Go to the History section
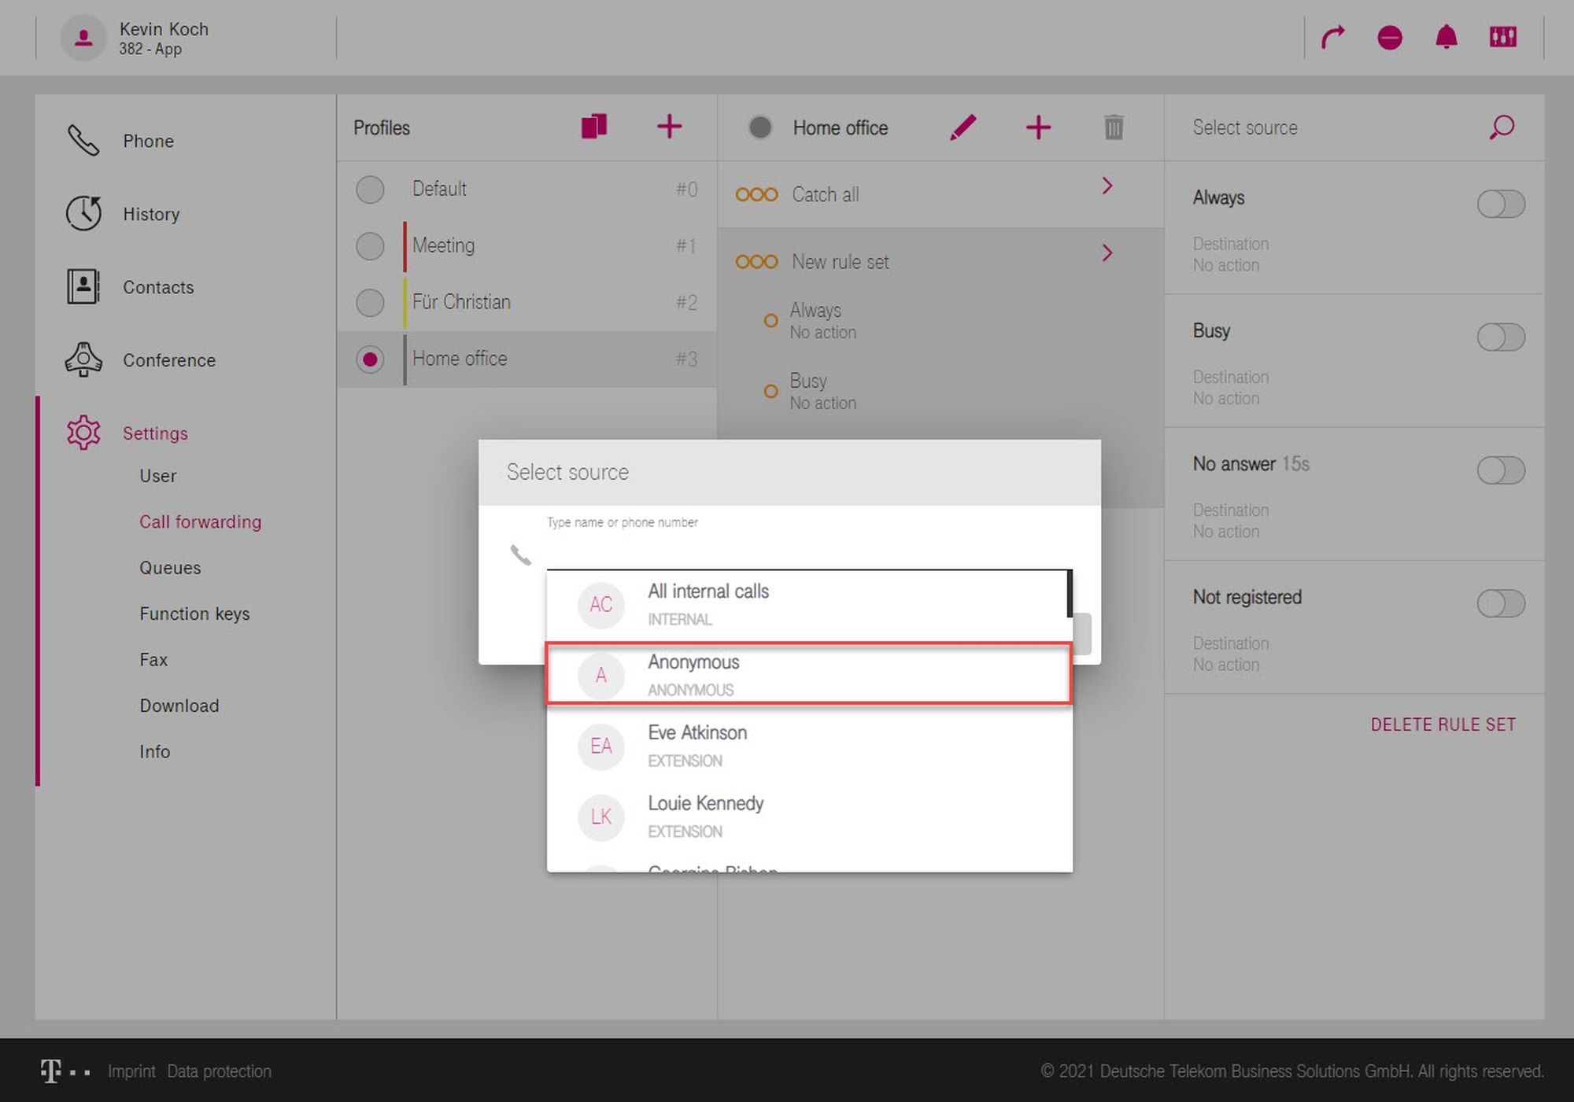 point(150,214)
